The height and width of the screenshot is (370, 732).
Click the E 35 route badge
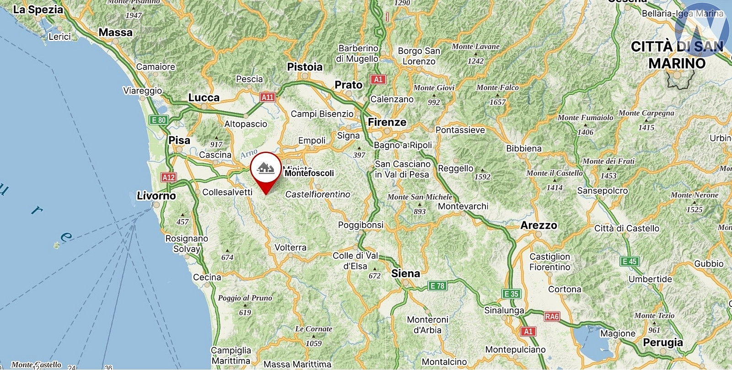(511, 294)
